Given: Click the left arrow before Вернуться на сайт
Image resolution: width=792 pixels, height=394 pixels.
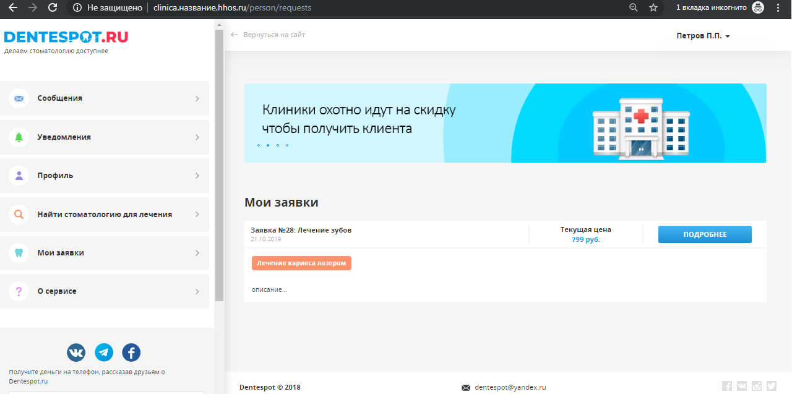Looking at the screenshot, I should [x=234, y=35].
